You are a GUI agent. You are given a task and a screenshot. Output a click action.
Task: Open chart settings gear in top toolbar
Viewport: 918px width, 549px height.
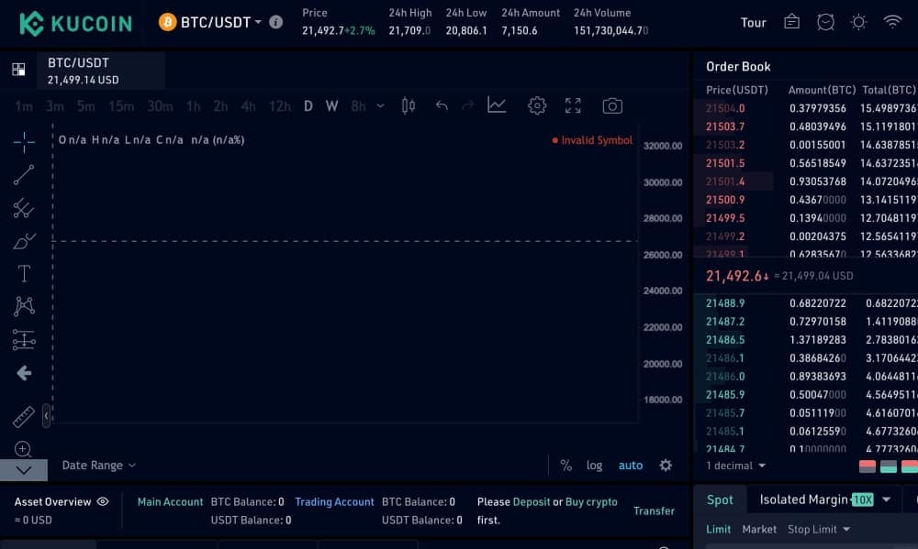pos(537,105)
